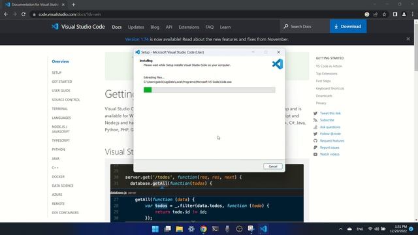Click the installation progress bar
Screen dimensions: 418x235
(209, 90)
